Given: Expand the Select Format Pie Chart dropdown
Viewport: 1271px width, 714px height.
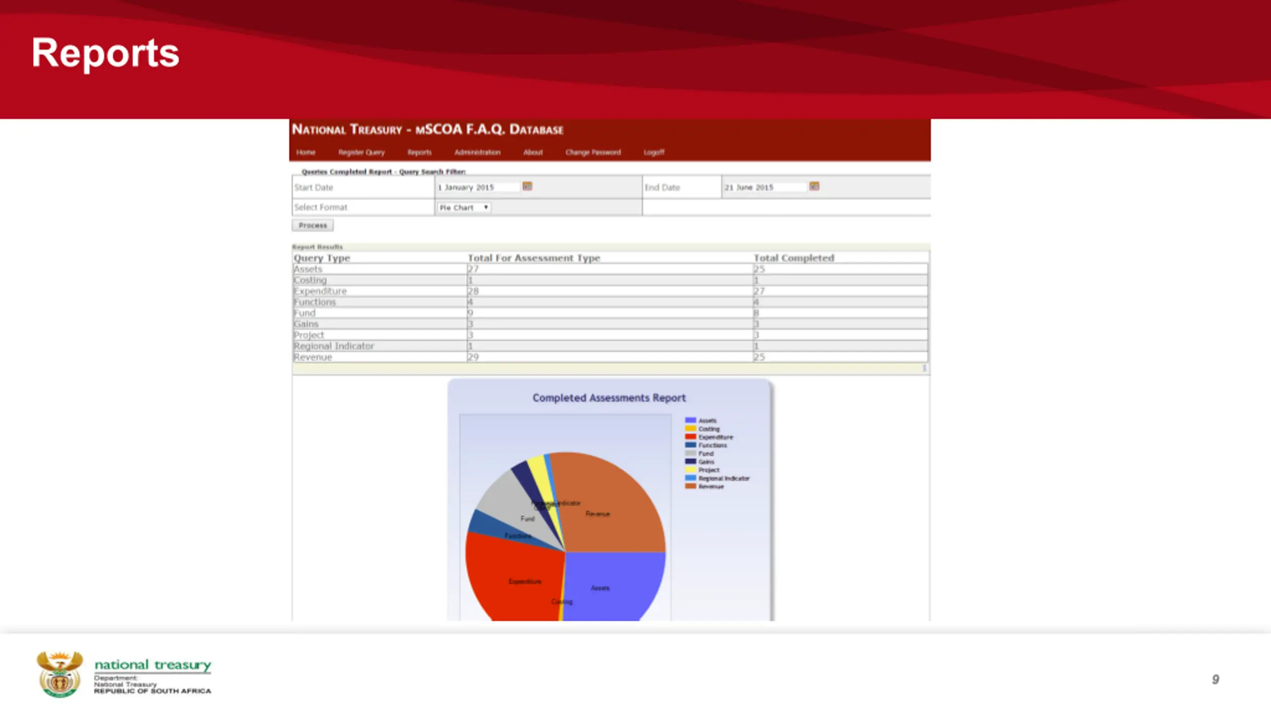Looking at the screenshot, I should point(464,208).
